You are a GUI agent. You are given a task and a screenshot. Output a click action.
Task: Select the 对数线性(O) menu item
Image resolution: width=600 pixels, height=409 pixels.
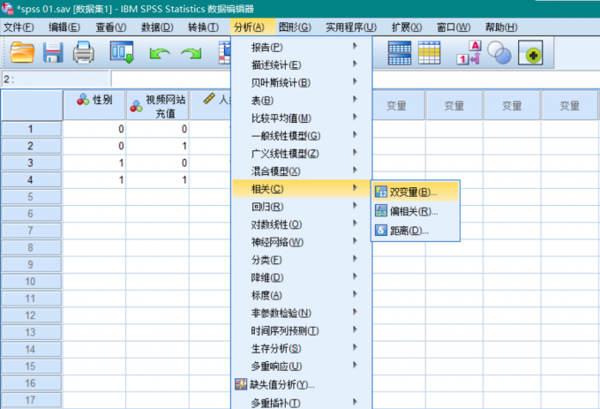pyautogui.click(x=302, y=224)
